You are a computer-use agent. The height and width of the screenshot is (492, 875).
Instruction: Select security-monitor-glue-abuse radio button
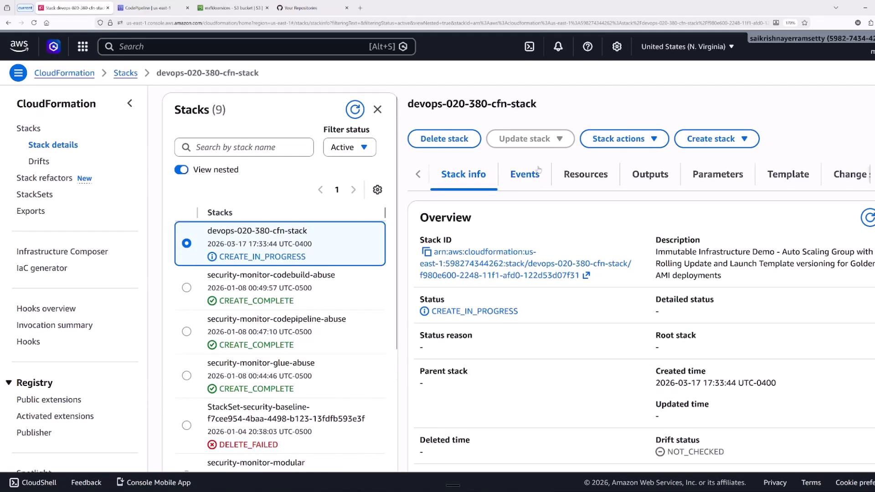(x=186, y=375)
